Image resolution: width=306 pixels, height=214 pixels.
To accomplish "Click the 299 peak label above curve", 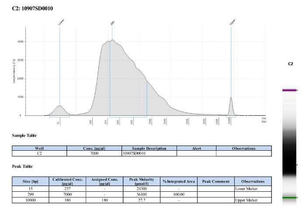I will (x=112, y=23).
